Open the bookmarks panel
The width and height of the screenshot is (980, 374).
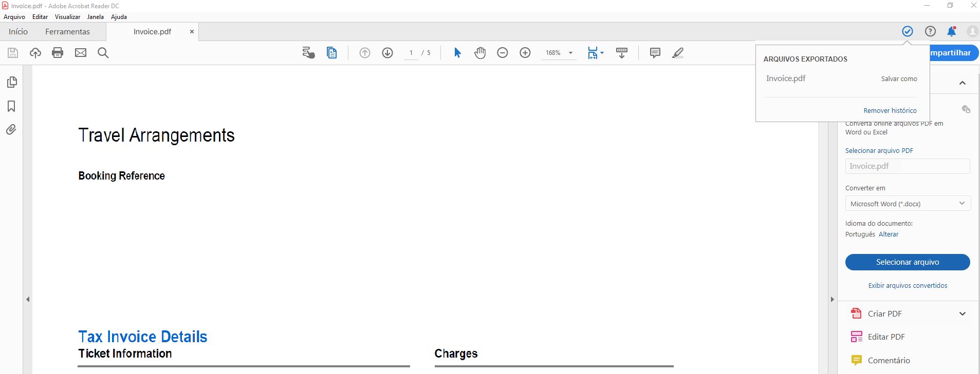[x=11, y=106]
